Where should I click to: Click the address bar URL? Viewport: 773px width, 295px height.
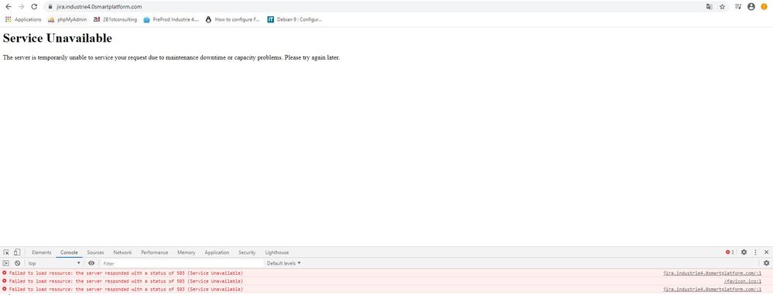(x=99, y=7)
